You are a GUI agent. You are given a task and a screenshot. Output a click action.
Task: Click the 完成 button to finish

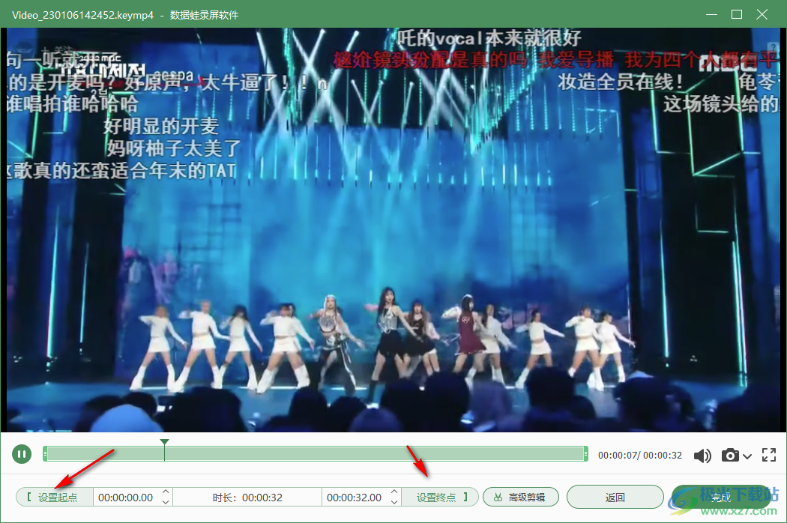tap(721, 498)
